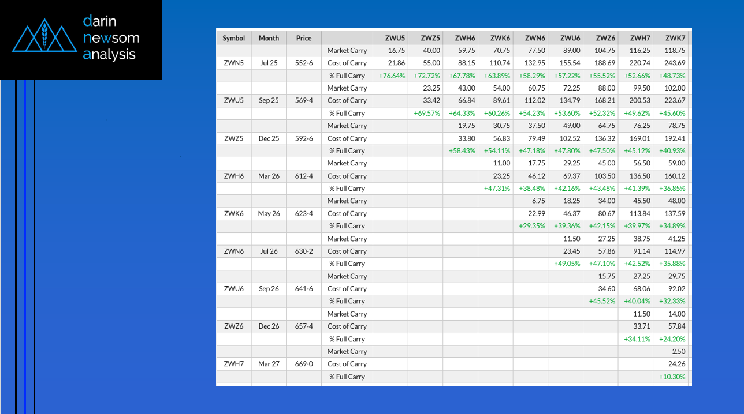Select the +69.57% full carry value
The image size is (744, 414).
(x=427, y=113)
